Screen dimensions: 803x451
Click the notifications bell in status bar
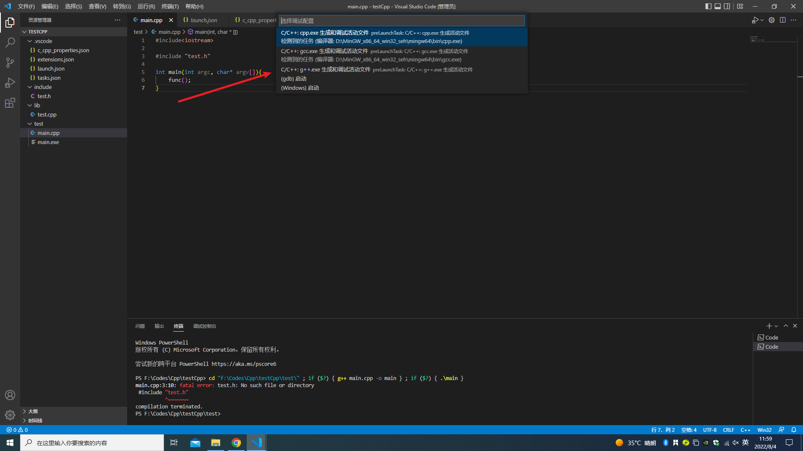pyautogui.click(x=794, y=430)
